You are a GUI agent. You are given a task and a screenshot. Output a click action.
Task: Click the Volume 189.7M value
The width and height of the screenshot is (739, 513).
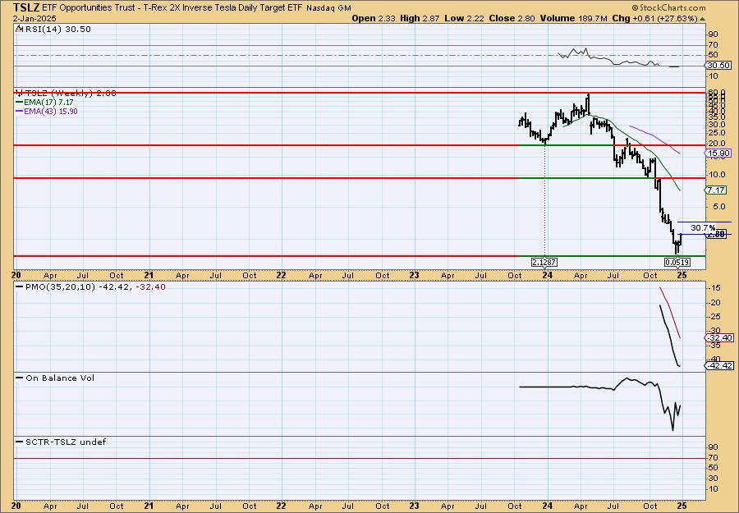click(x=574, y=18)
